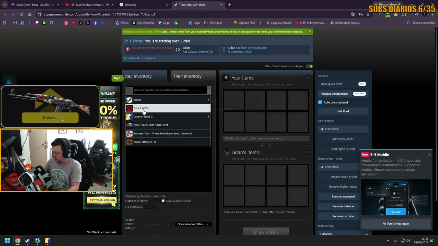Open the Chrome three-dot menu
Viewport: 438px width, 246px height.
click(433, 14)
